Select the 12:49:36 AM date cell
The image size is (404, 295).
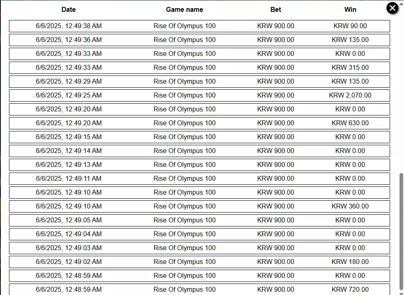coord(69,40)
